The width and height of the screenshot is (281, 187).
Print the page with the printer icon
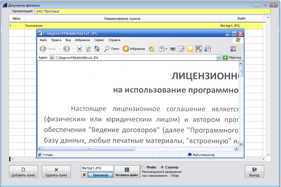(x=173, y=49)
